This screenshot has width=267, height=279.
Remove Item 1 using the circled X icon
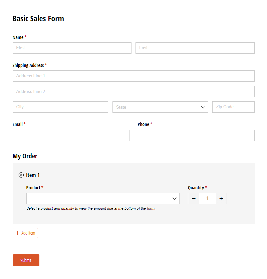point(21,175)
